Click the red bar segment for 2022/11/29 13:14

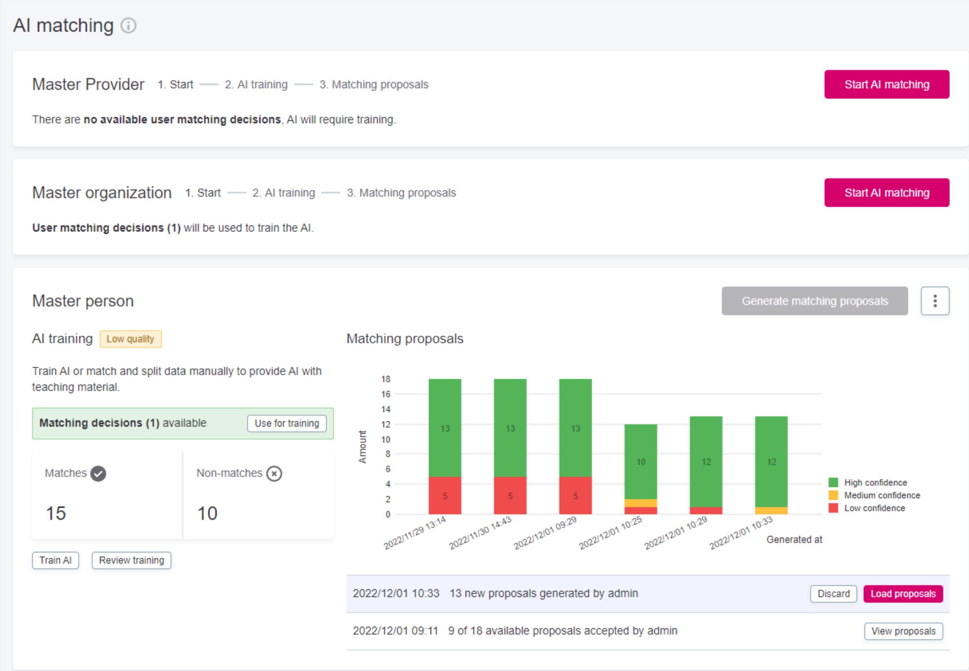coord(445,495)
